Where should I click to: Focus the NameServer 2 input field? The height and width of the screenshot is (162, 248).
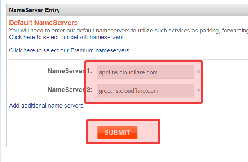pos(145,91)
